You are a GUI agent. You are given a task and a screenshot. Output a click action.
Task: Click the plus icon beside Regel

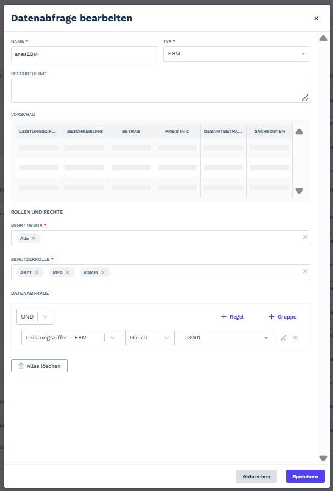pyautogui.click(x=224, y=316)
